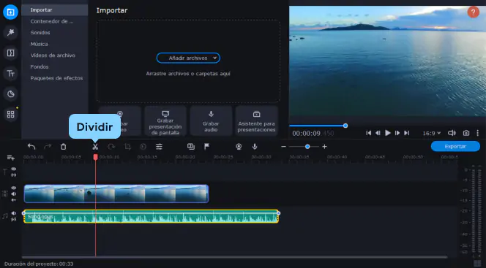Mute the music audio track

[14, 213]
